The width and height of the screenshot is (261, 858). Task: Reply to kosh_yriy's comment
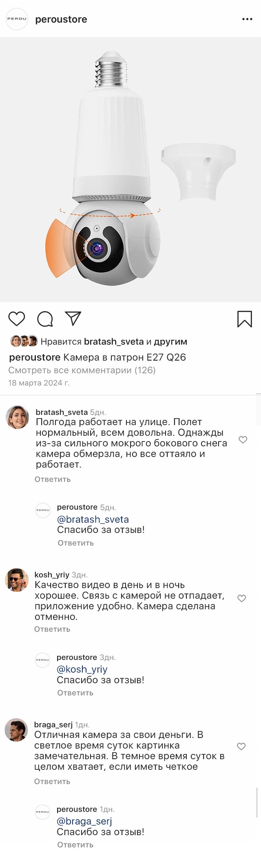[52, 629]
